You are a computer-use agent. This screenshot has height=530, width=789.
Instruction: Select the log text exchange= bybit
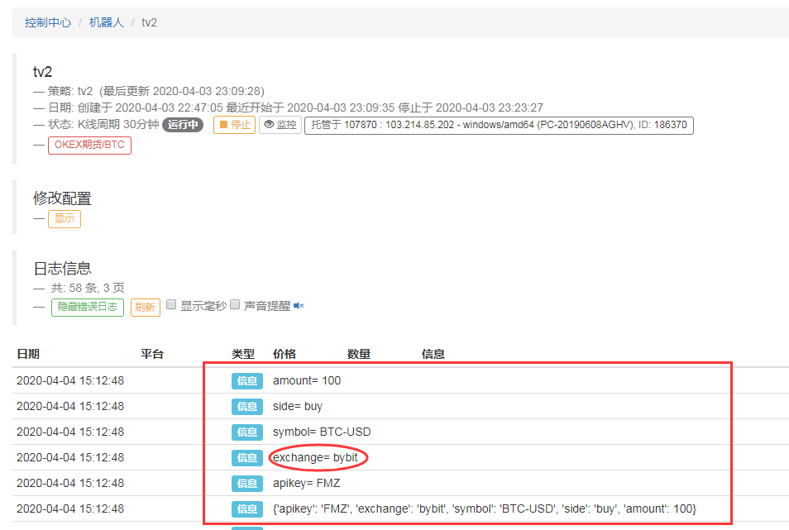click(315, 457)
